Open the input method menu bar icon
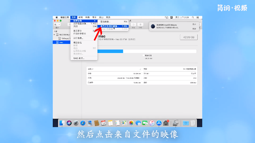 tap(172, 17)
